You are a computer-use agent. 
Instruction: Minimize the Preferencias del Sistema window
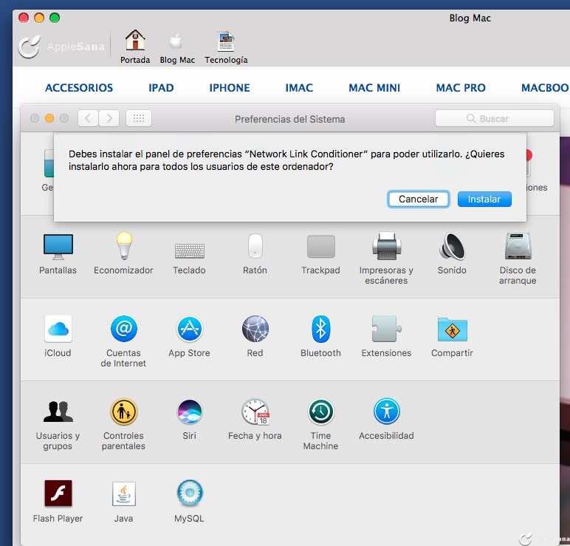[49, 118]
